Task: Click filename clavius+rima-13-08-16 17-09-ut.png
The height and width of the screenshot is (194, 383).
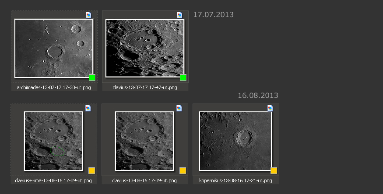Action: (53, 180)
